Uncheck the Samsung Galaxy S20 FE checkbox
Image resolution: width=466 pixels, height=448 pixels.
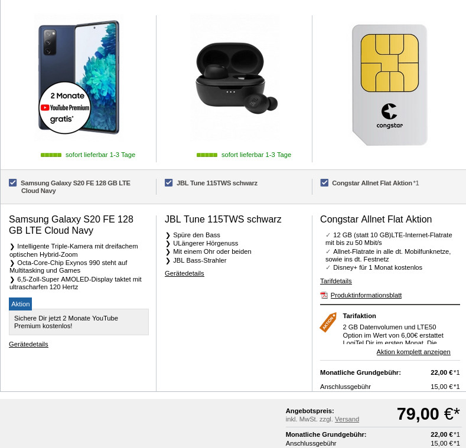point(13,183)
